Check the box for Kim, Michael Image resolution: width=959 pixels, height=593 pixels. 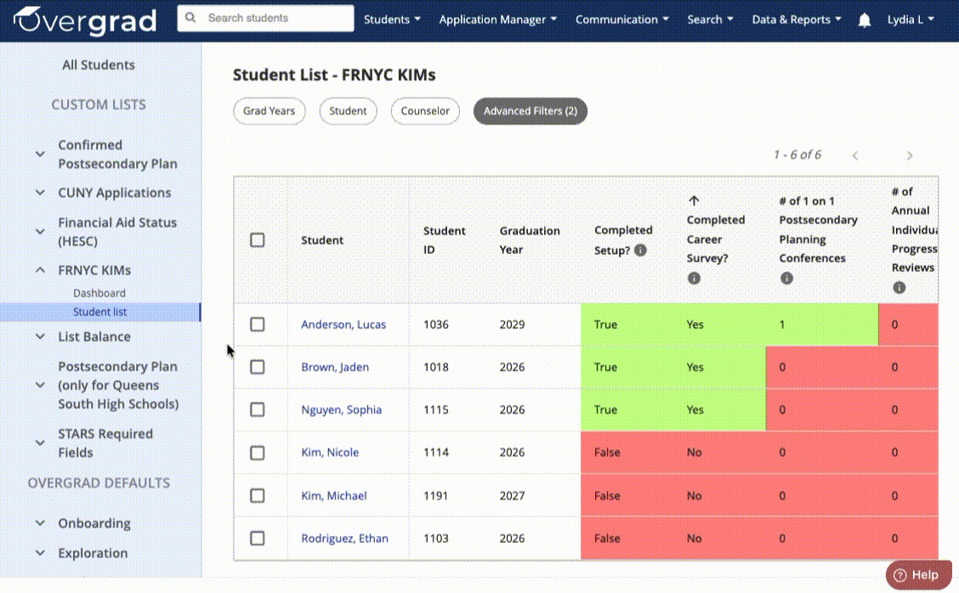[x=258, y=495]
